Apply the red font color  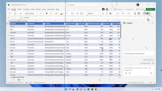[62, 13]
